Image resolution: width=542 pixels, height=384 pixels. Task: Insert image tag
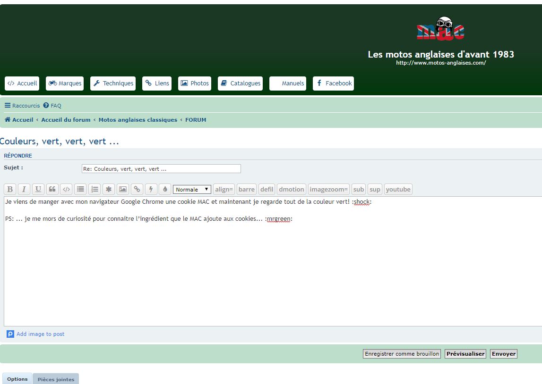(123, 189)
